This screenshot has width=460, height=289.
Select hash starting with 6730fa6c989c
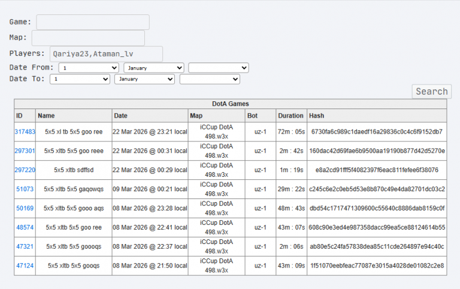pos(377,132)
